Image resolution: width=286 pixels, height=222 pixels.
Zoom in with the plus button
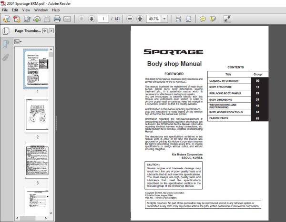[140, 19]
